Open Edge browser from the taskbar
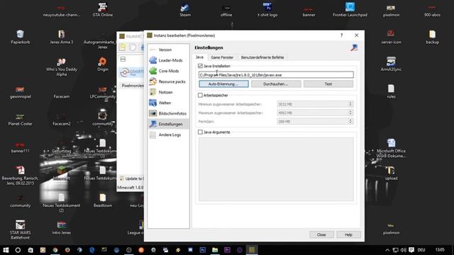 (92, 250)
